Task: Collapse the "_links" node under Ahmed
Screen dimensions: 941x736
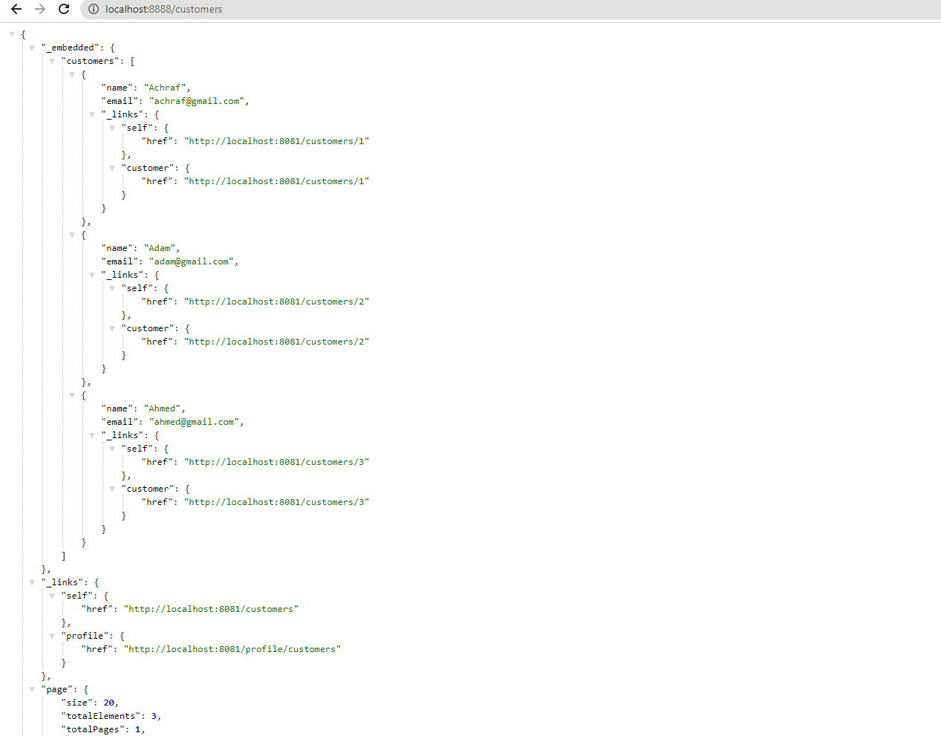Action: click(x=92, y=435)
